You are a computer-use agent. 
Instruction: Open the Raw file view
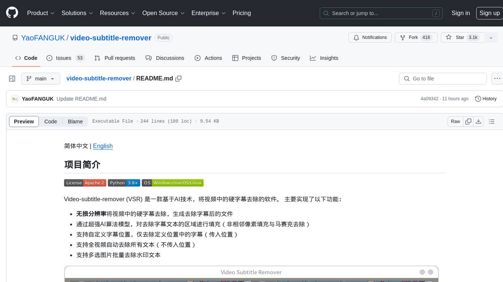point(455,121)
